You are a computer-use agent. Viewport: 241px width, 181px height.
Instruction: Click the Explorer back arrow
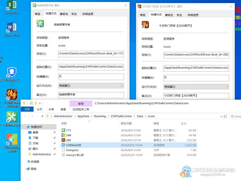25,116
